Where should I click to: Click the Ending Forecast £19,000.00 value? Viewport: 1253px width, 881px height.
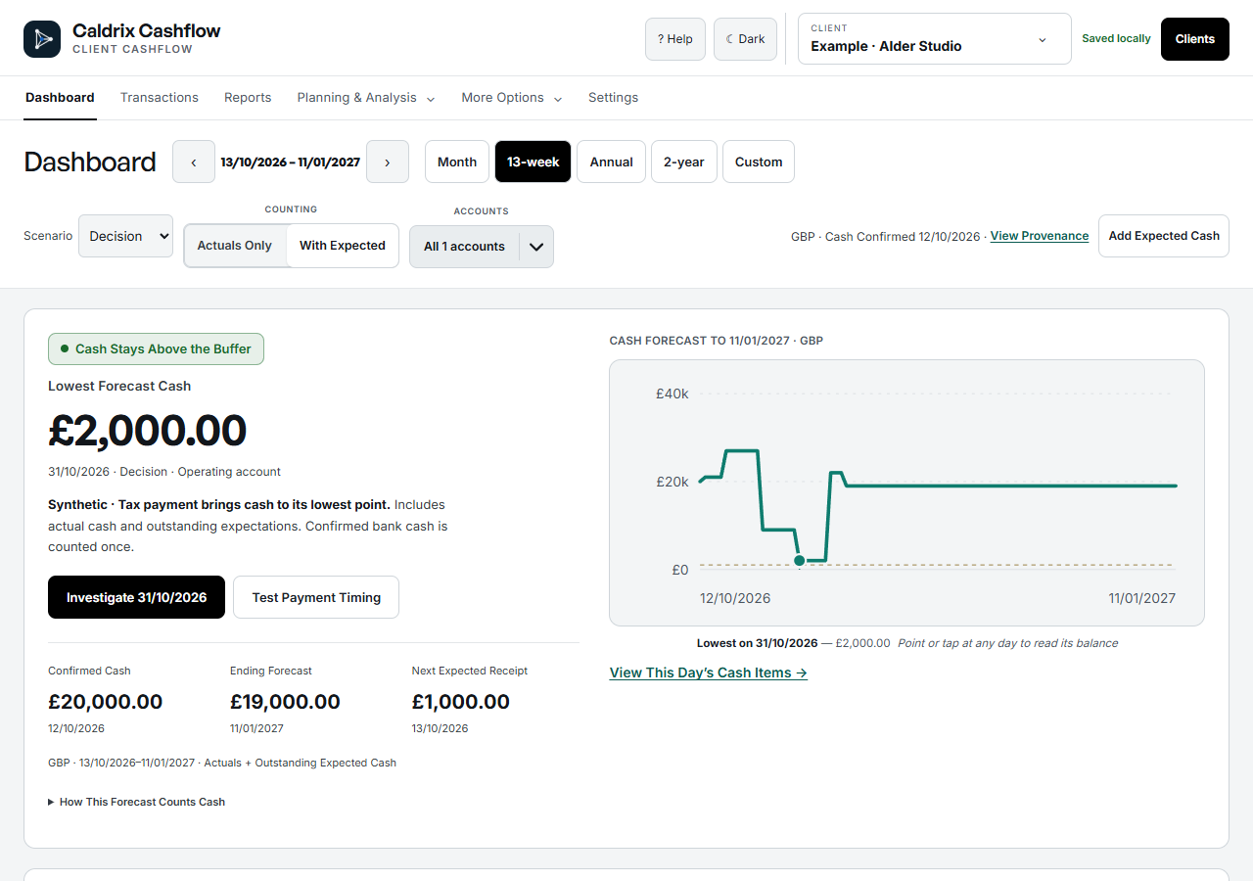point(285,702)
